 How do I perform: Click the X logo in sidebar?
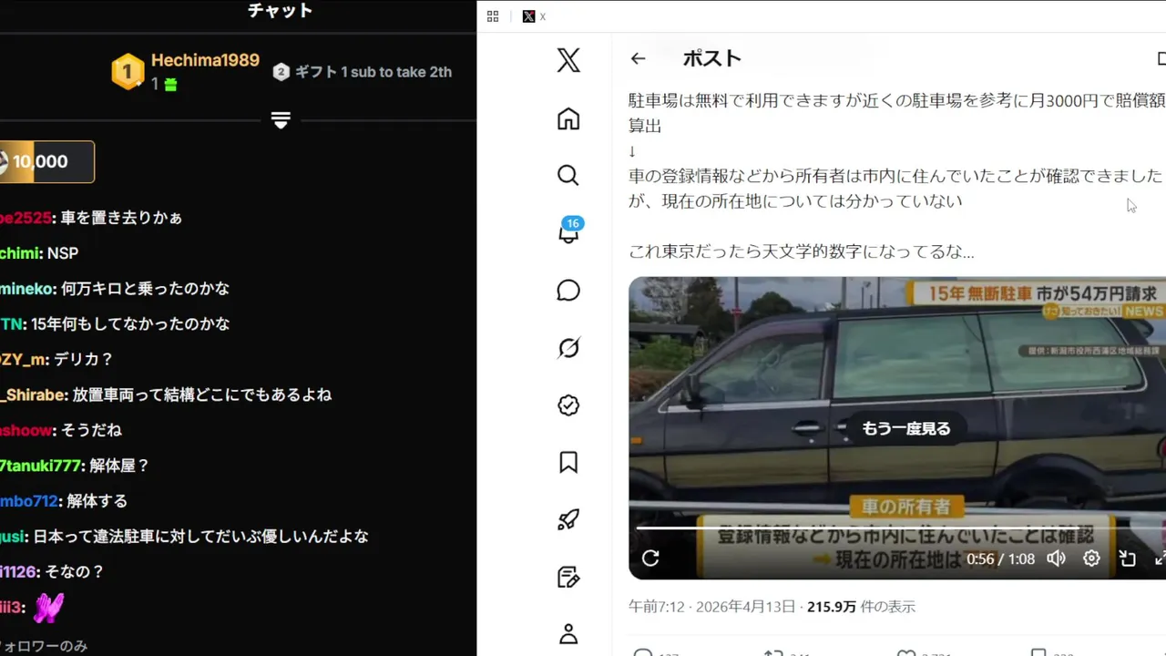point(568,61)
